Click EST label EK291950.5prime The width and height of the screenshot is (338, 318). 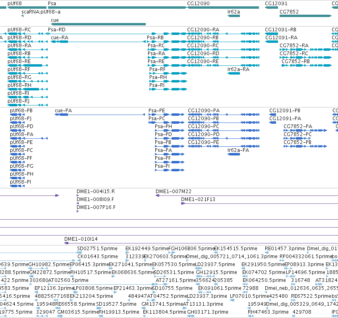point(263,264)
